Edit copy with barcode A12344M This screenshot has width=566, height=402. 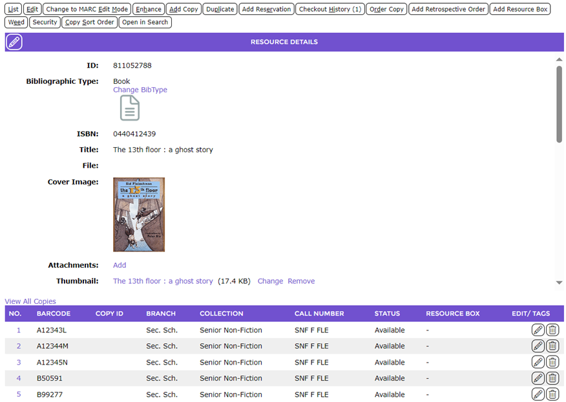click(x=538, y=346)
